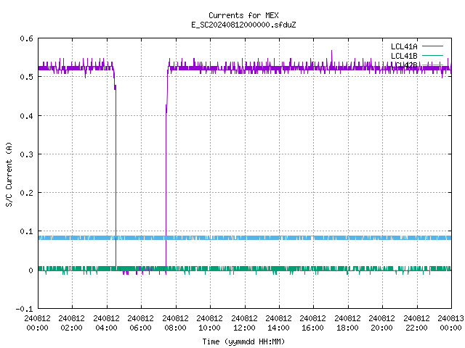Viewport: 465px width, 348px height.
Task: Click the -0.1 y-axis tick label
Action: tap(24, 309)
